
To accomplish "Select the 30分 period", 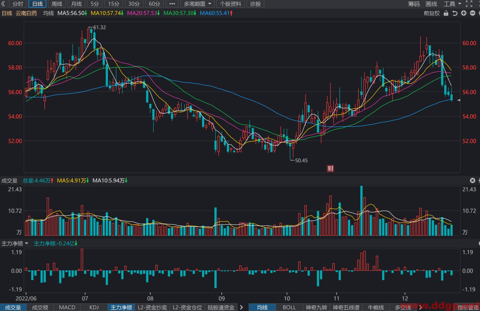I will pos(134,4).
